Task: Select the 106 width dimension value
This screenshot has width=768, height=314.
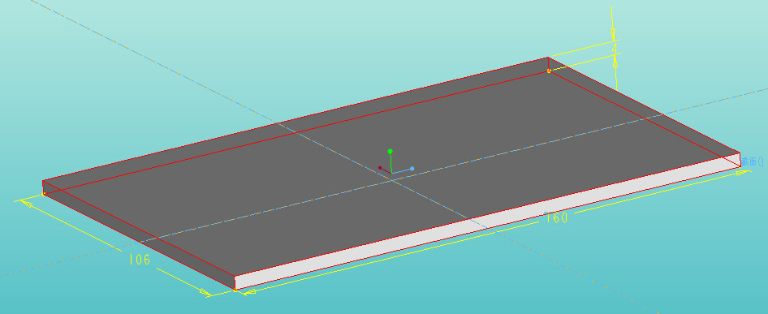Action: (140, 259)
